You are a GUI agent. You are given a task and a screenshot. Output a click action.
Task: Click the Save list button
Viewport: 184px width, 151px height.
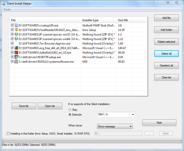click(x=24, y=106)
